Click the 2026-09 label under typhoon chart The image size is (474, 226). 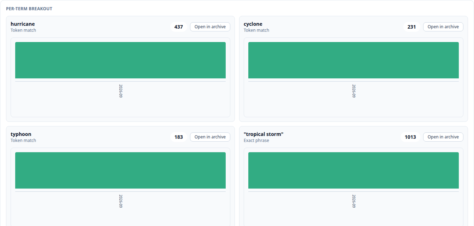[x=120, y=201]
